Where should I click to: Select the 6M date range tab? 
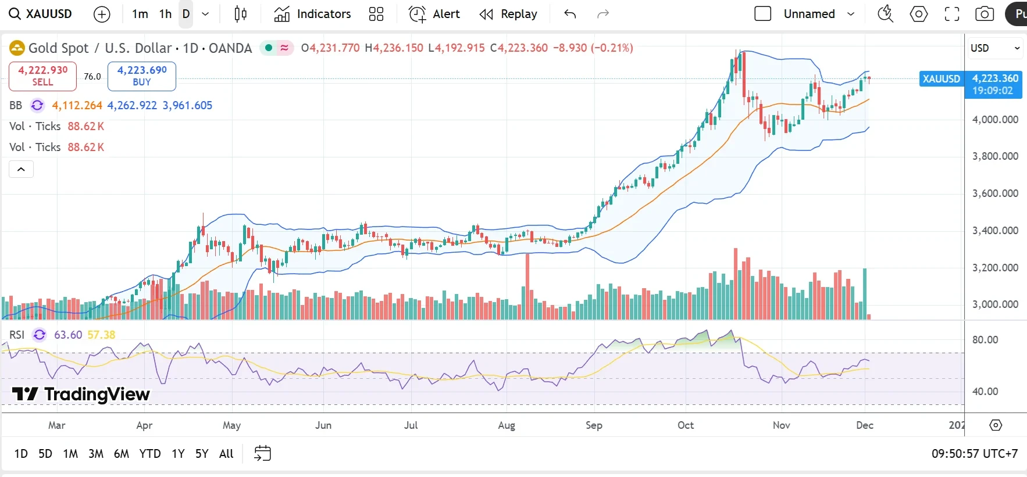pyautogui.click(x=122, y=454)
